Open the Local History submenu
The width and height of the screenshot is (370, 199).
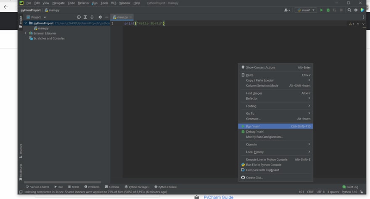pyautogui.click(x=275, y=152)
